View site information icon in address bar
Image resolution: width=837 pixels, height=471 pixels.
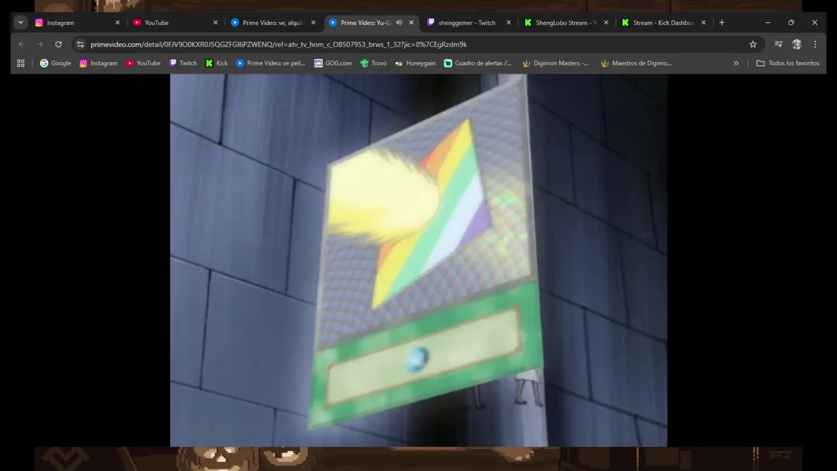coord(80,44)
